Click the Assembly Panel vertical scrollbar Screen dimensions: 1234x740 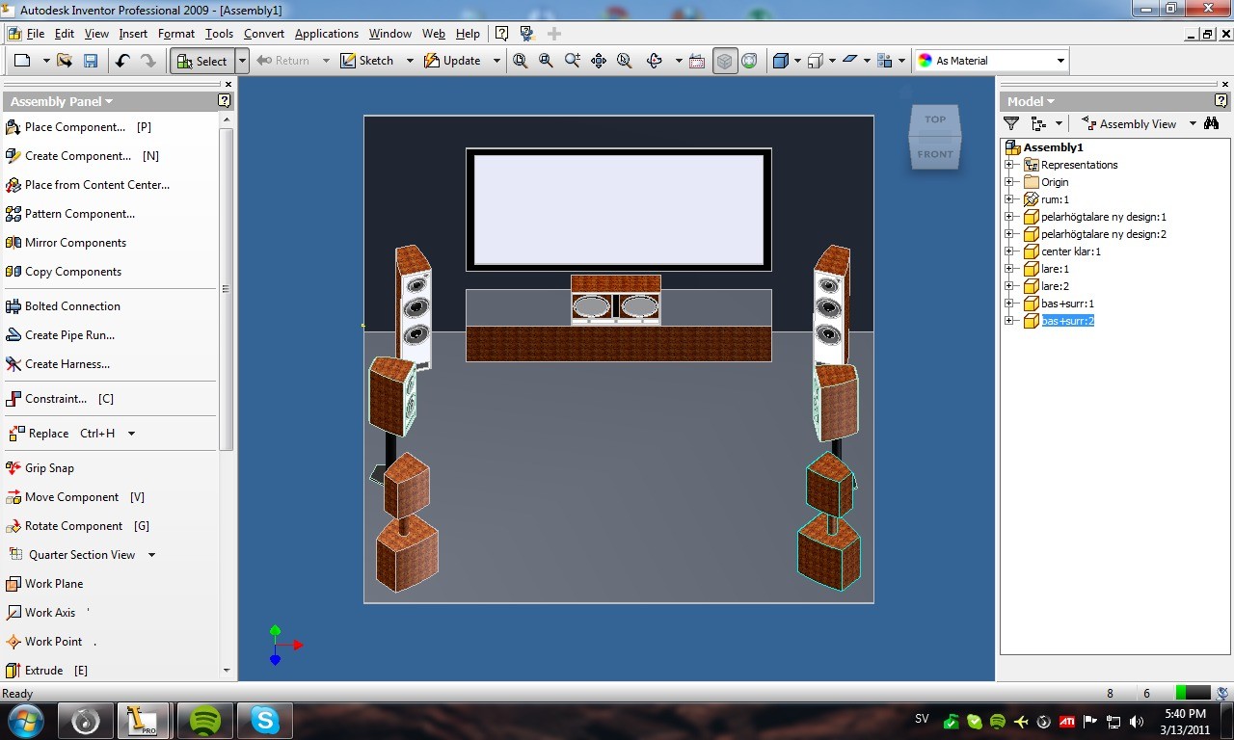227,289
